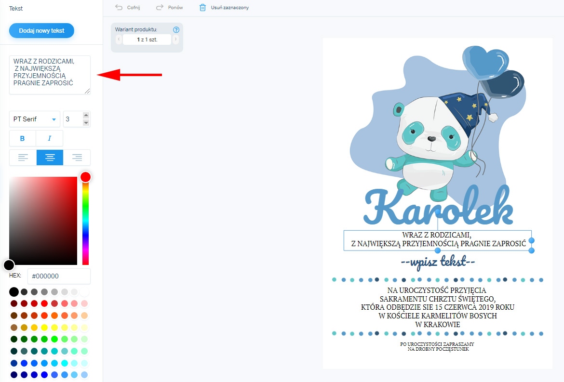Viewport: 564px width, 382px height.
Task: Click the text area containing WRAZ Z RODZICAMI
Action: click(50, 75)
